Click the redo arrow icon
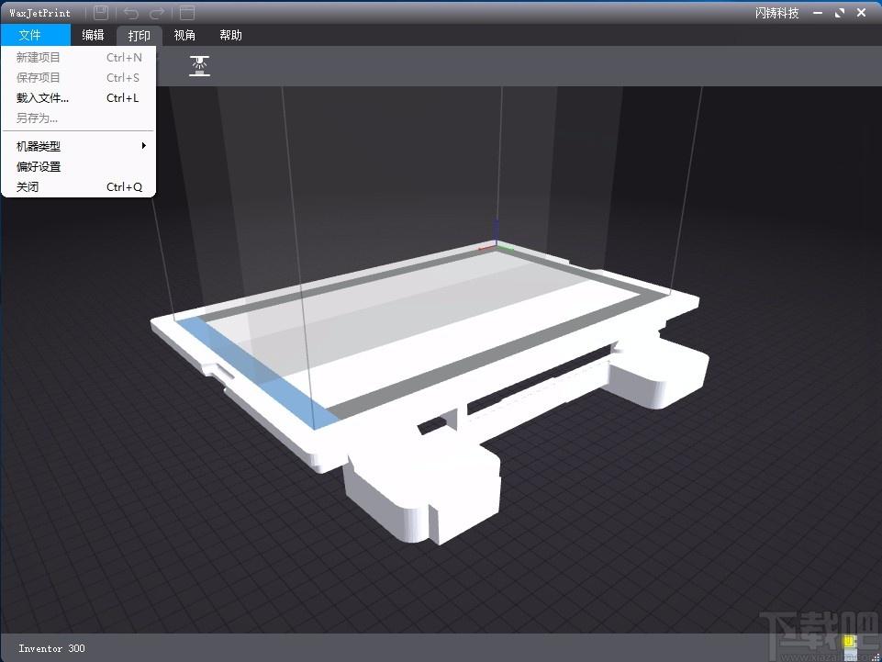 157,12
